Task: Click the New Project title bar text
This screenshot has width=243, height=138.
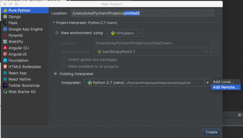Action: (111, 4)
